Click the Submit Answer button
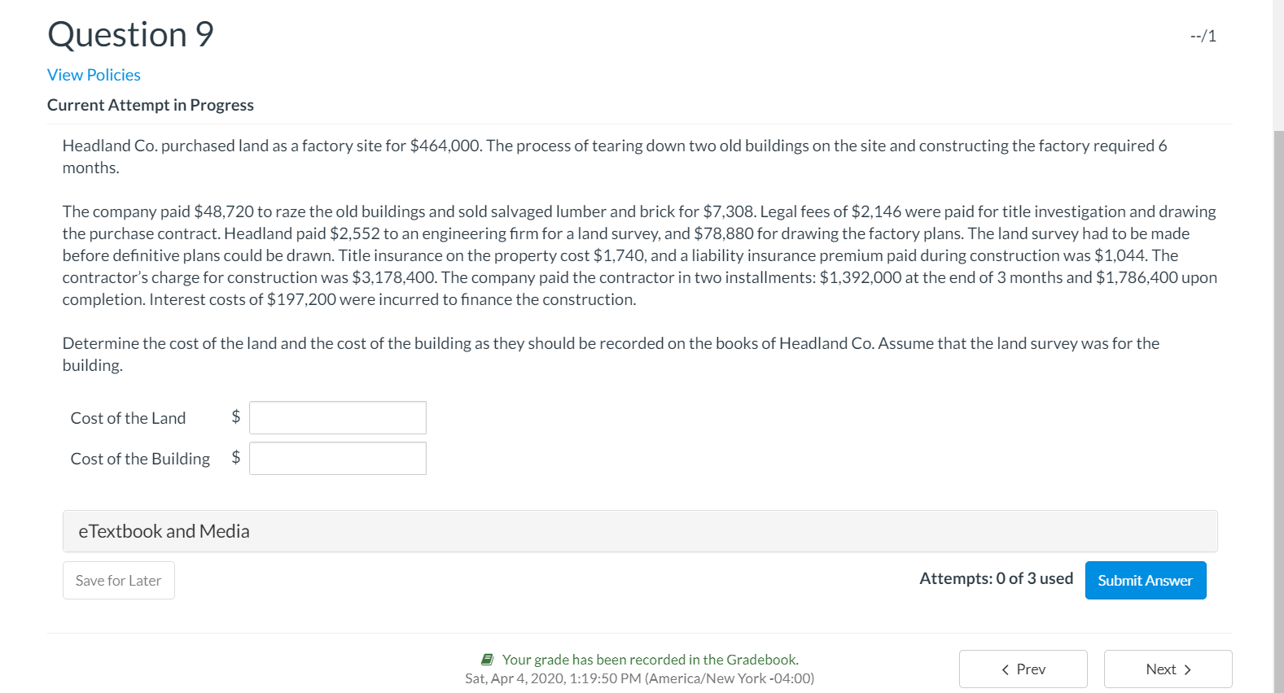 coord(1145,580)
